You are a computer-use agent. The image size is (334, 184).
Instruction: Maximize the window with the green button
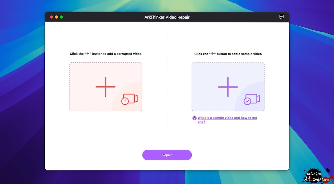(61, 17)
